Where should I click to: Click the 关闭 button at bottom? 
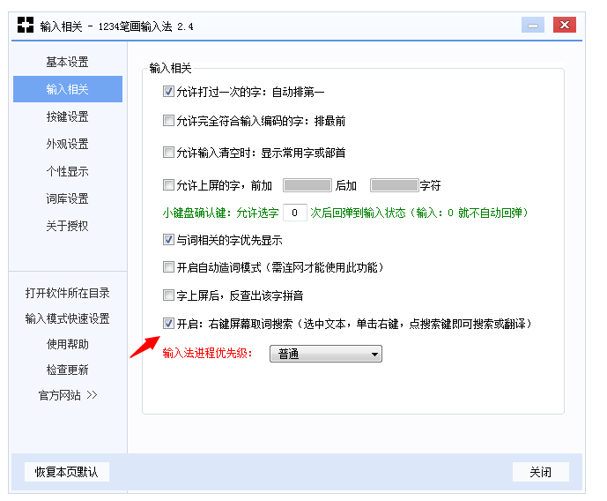[540, 472]
